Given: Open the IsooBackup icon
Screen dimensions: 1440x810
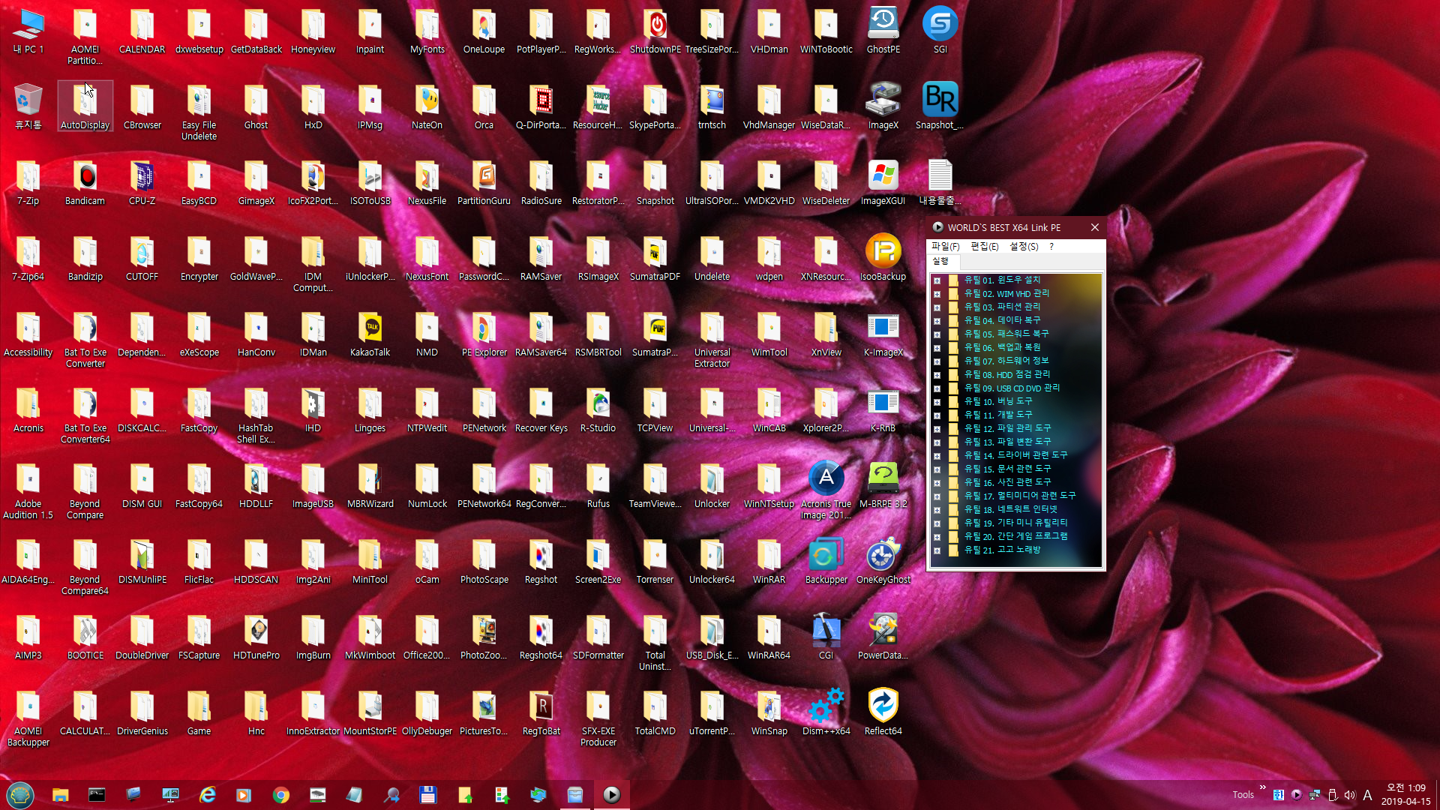Looking at the screenshot, I should coord(883,259).
